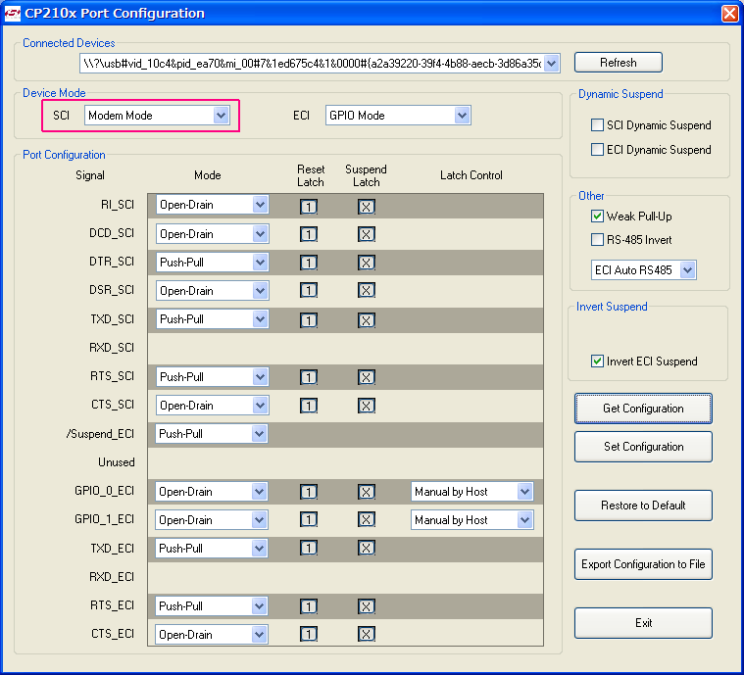This screenshot has height=675, width=744.
Task: Toggle the RTS_ECI Suspend Latch box
Action: pyautogui.click(x=367, y=606)
